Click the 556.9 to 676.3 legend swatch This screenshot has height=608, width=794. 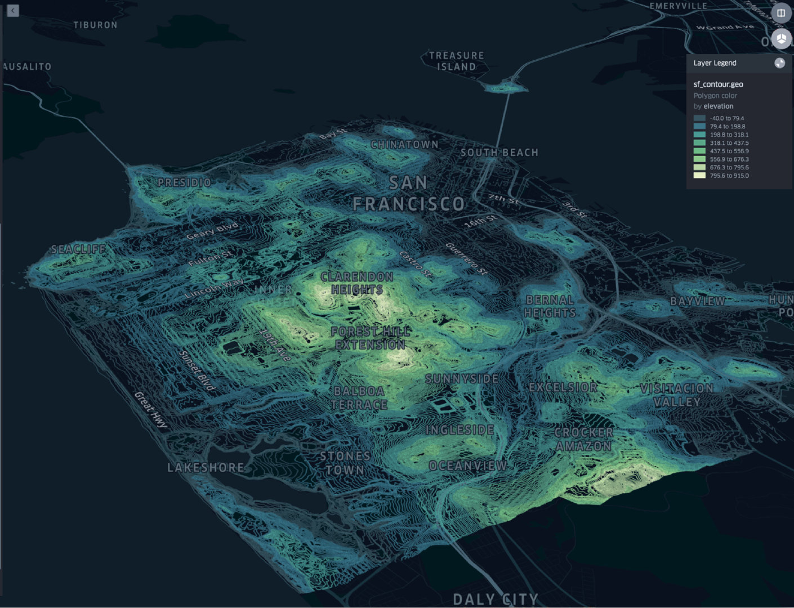699,159
